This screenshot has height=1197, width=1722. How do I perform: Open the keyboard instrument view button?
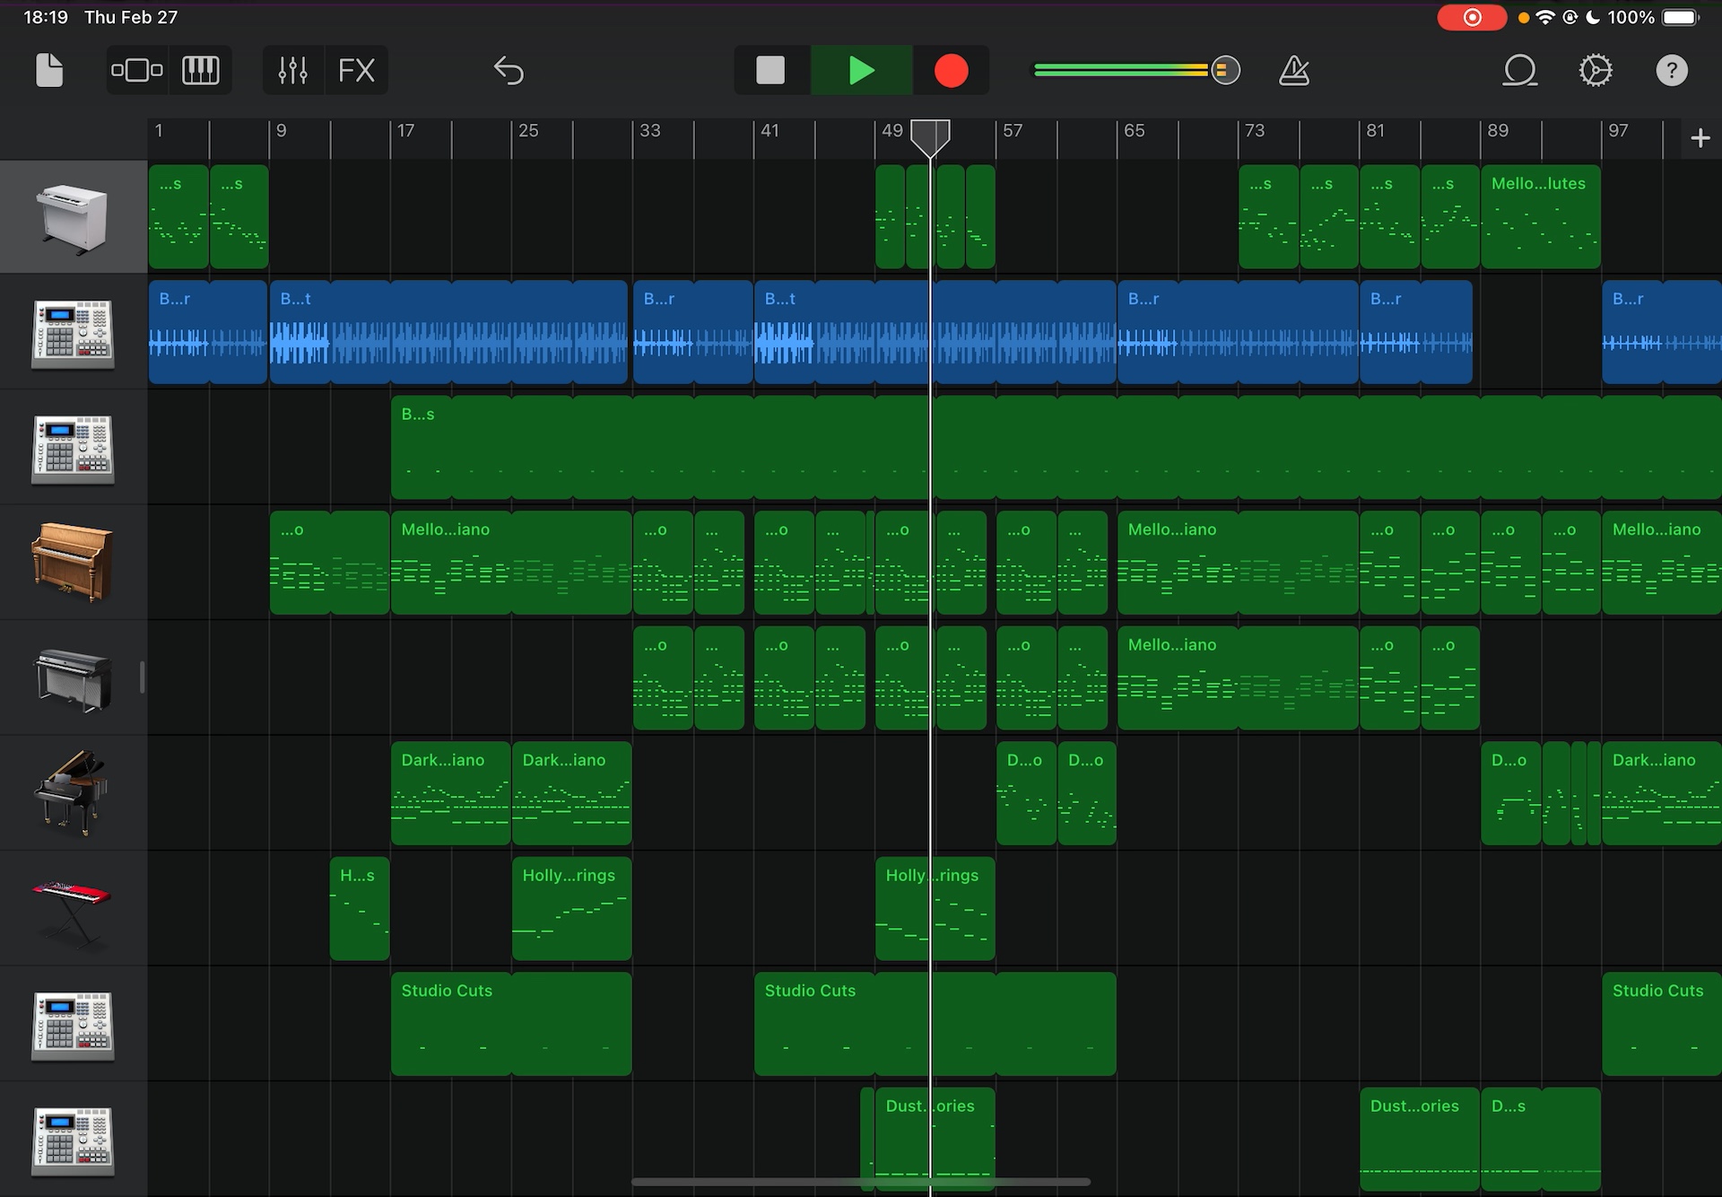[200, 70]
